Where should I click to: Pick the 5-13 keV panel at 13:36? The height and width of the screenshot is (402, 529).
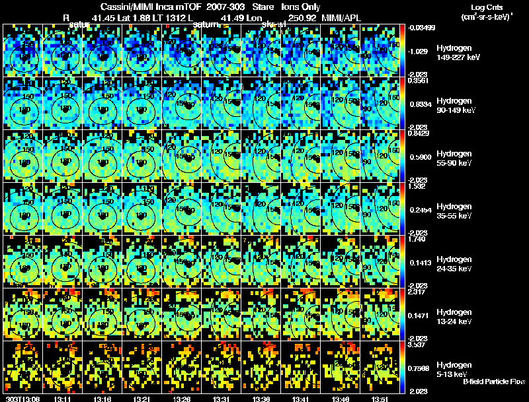tap(261, 368)
